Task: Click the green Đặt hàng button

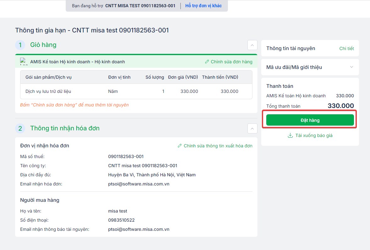Action: coord(310,120)
